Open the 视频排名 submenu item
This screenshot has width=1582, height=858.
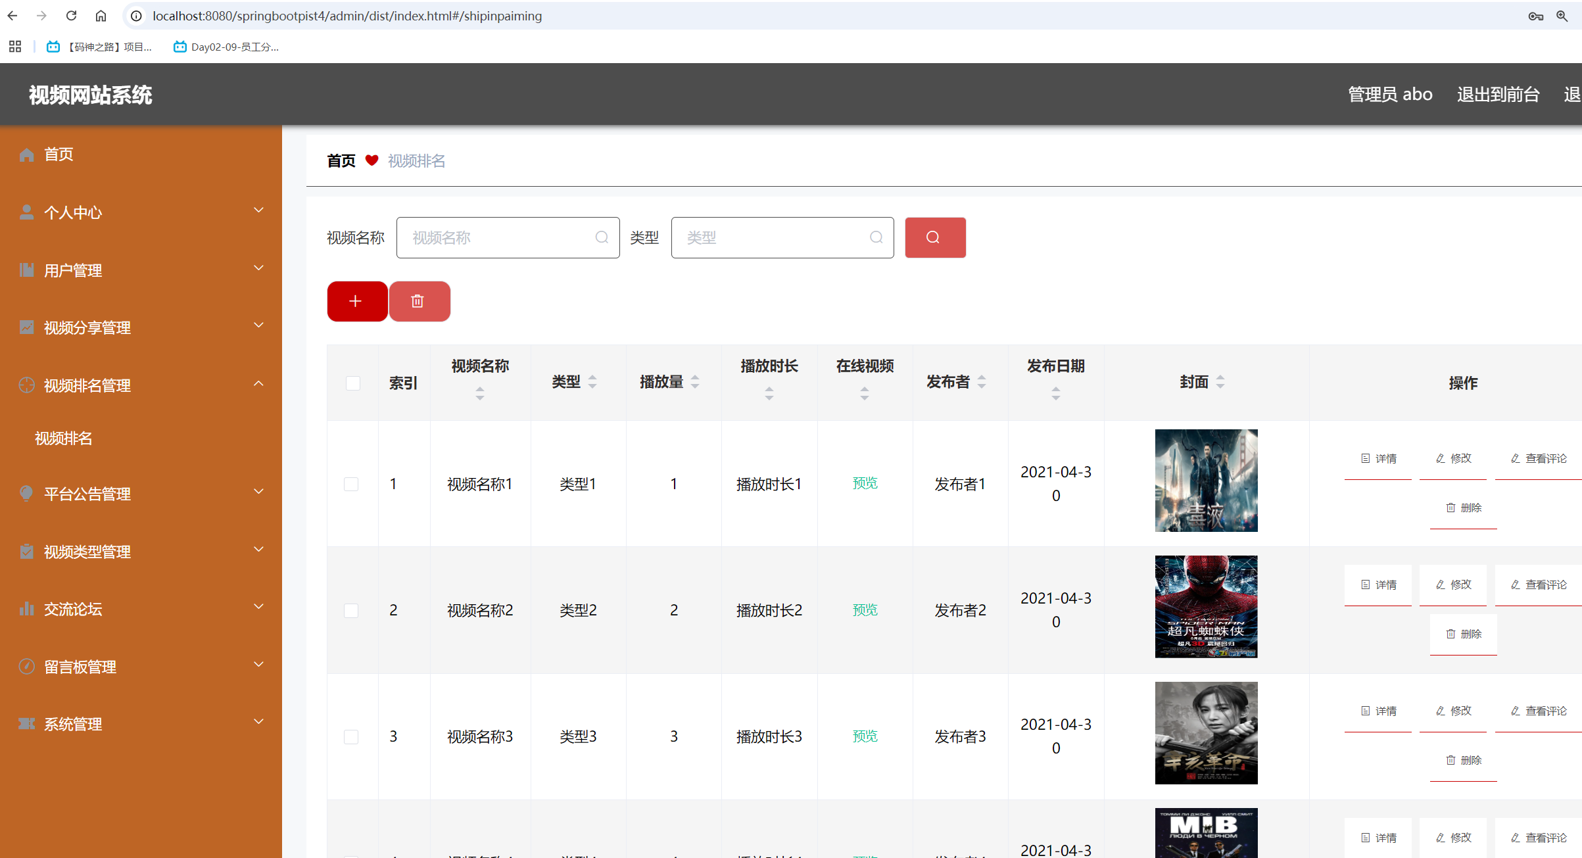pyautogui.click(x=64, y=439)
